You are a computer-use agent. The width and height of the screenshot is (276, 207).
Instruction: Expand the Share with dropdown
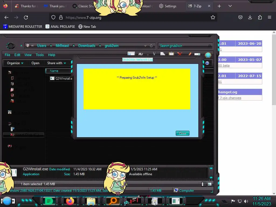click(x=57, y=63)
